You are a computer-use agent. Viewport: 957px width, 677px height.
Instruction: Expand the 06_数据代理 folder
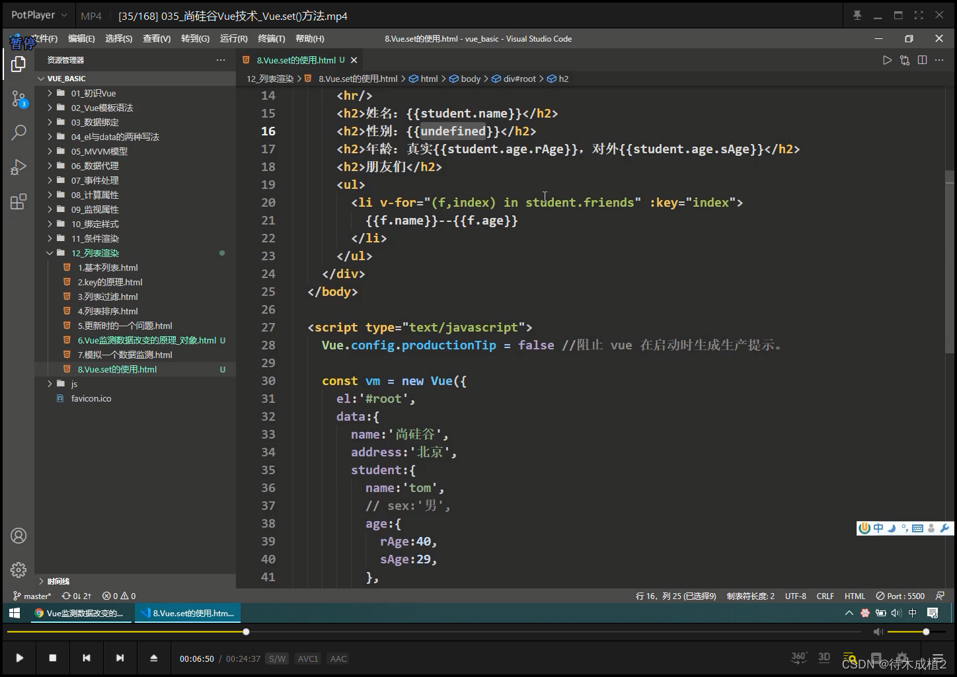(135, 166)
